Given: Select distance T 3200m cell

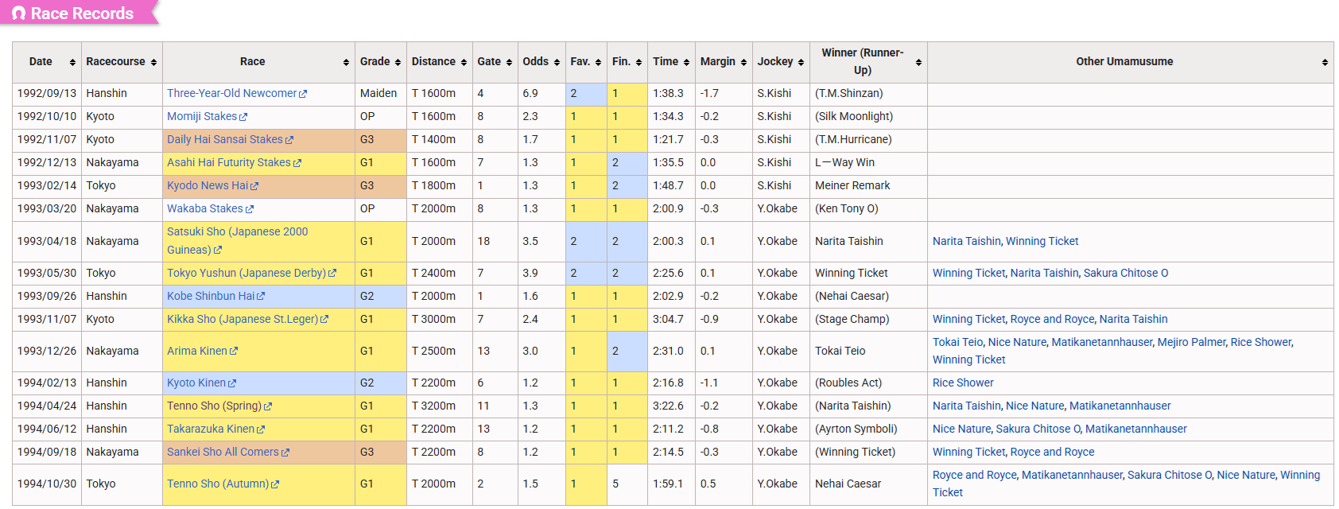Looking at the screenshot, I should [x=440, y=406].
